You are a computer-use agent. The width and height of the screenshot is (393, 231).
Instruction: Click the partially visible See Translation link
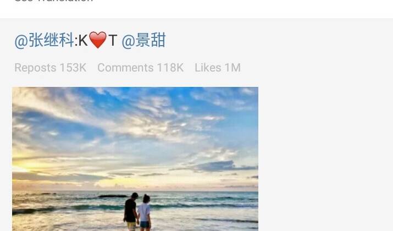(x=54, y=1)
